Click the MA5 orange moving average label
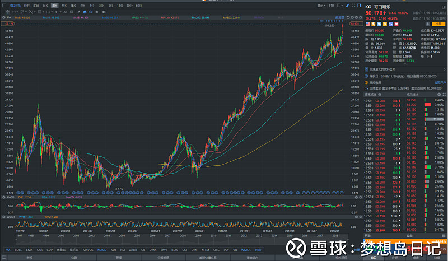This screenshot has width=448, height=261. point(24,18)
